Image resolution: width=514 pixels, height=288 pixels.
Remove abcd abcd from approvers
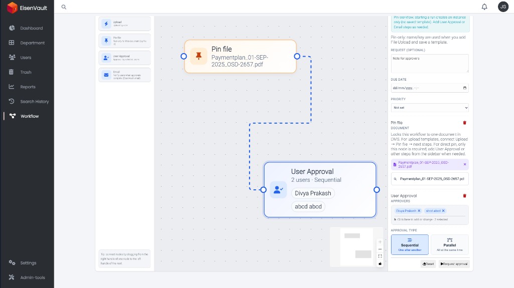(443, 211)
